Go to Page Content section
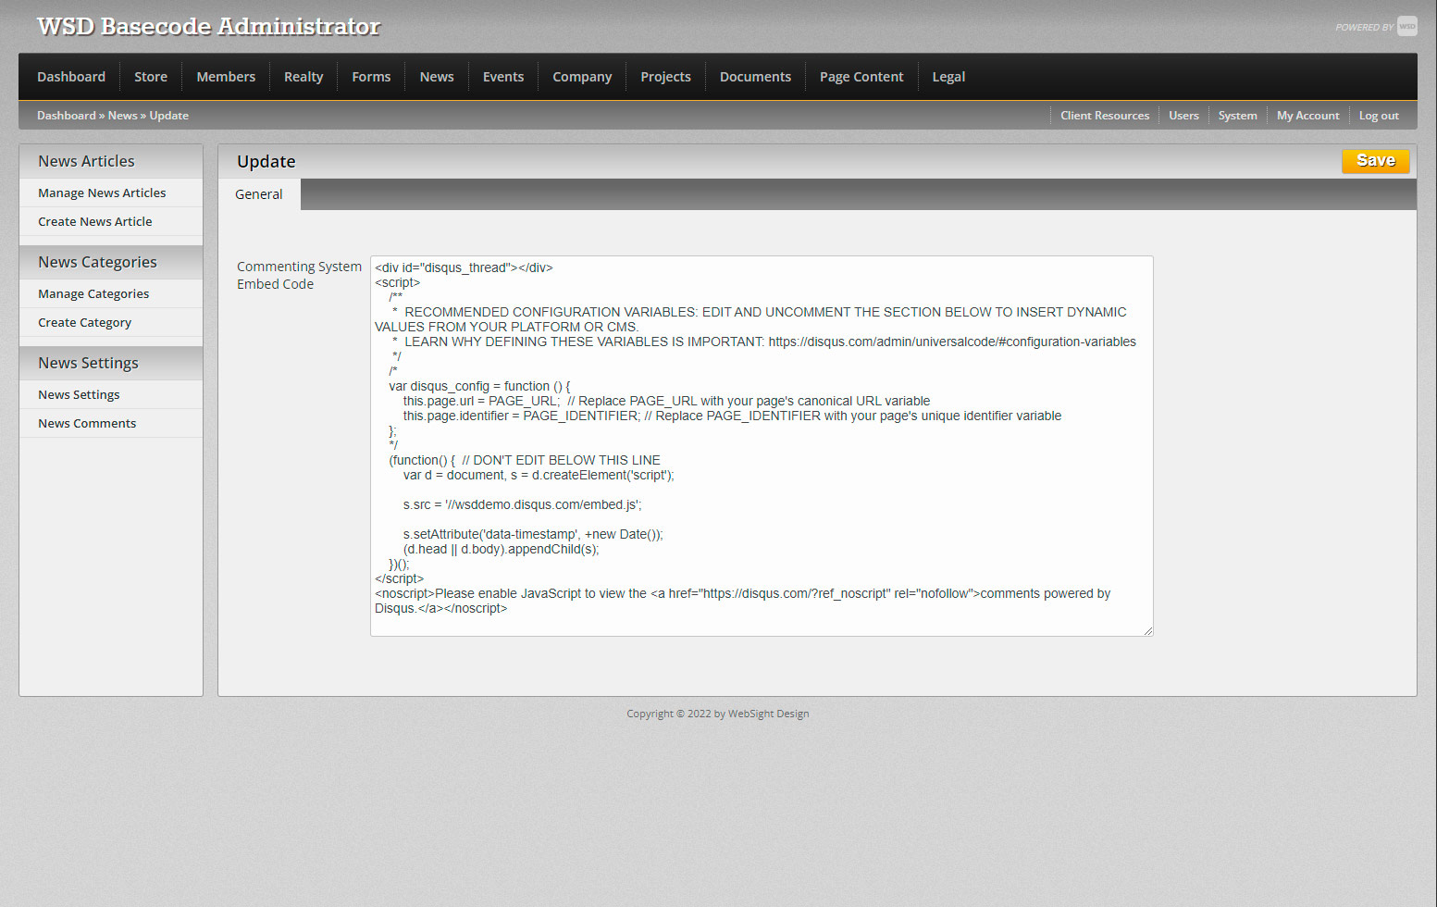1437x907 pixels. tap(861, 77)
